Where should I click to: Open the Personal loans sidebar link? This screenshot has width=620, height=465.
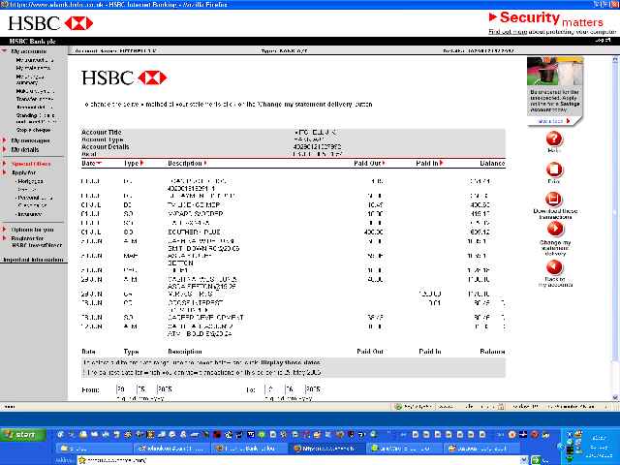coord(35,198)
